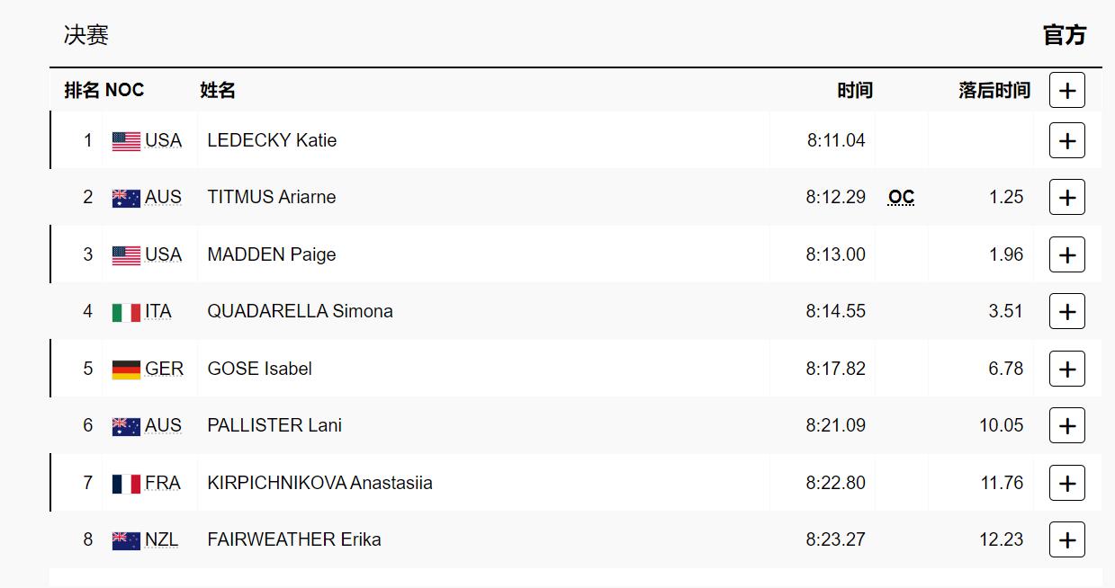Click the 时间 column header

point(854,90)
